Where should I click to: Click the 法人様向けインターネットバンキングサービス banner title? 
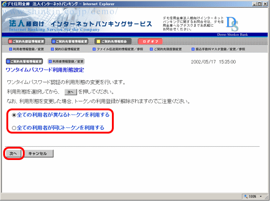[80, 24]
